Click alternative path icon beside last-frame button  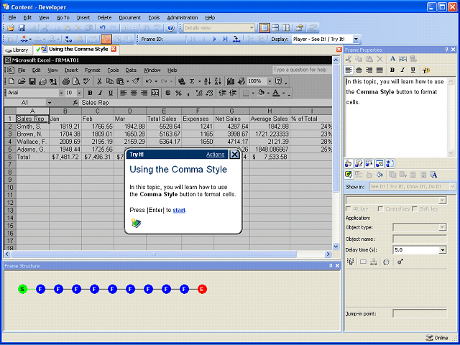coord(236,39)
